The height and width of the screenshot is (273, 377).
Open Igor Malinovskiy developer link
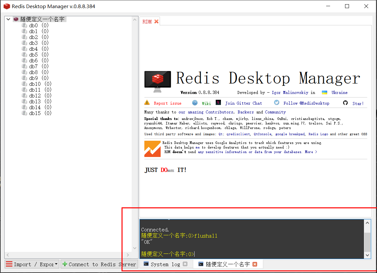coord(290,93)
